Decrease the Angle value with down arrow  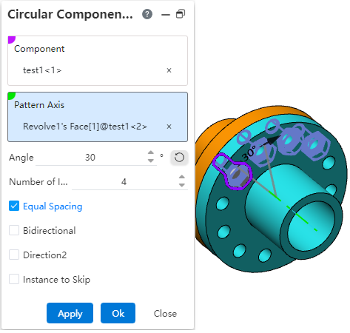click(151, 161)
